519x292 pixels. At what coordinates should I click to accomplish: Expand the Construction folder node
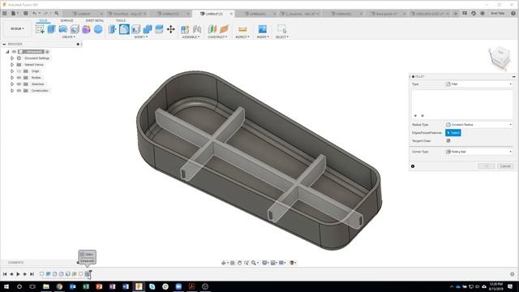coord(12,90)
